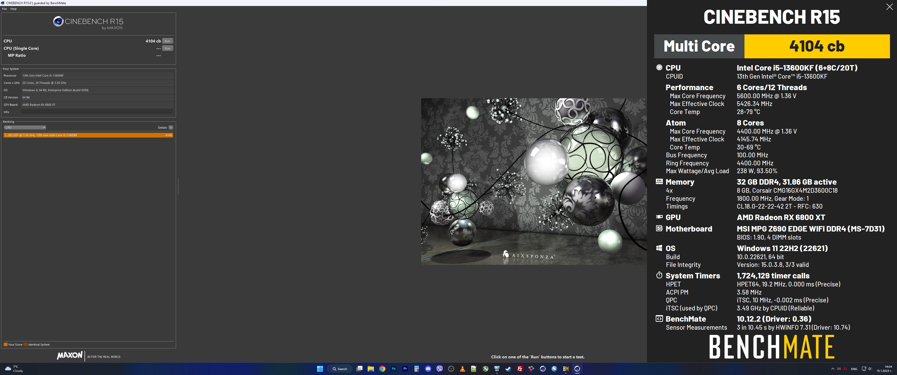Click the OS Windows icon in BenchMate
The width and height of the screenshot is (897, 375).
659,248
